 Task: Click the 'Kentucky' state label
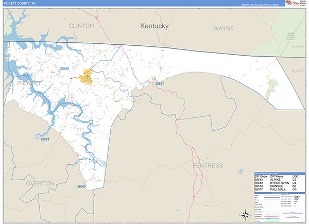click(154, 26)
